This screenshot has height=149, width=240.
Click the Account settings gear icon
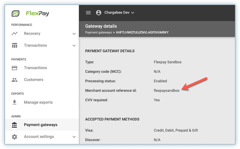15,137
